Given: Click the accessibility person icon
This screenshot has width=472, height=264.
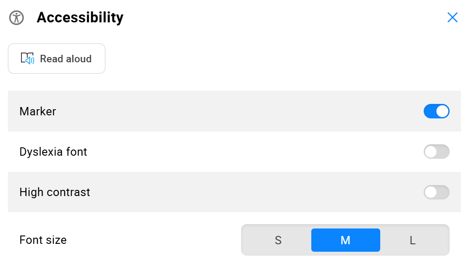Looking at the screenshot, I should (x=17, y=18).
